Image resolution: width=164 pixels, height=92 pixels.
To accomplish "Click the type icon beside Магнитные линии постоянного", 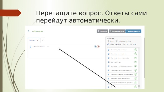I will pos(109,58).
